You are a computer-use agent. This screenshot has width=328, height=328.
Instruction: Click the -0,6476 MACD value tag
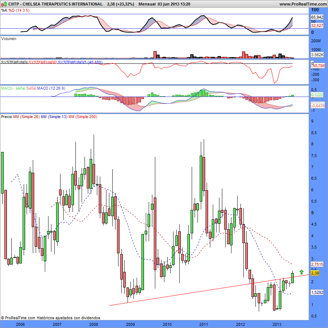pos(317,106)
